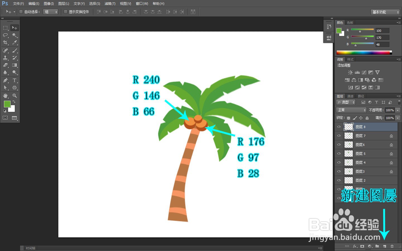This screenshot has width=402, height=251.
Task: Add a Color Balance adjustment
Action: click(x=354, y=80)
